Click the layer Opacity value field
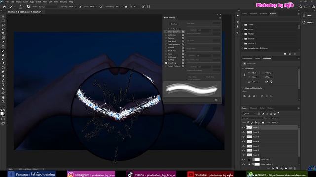 pos(274,118)
